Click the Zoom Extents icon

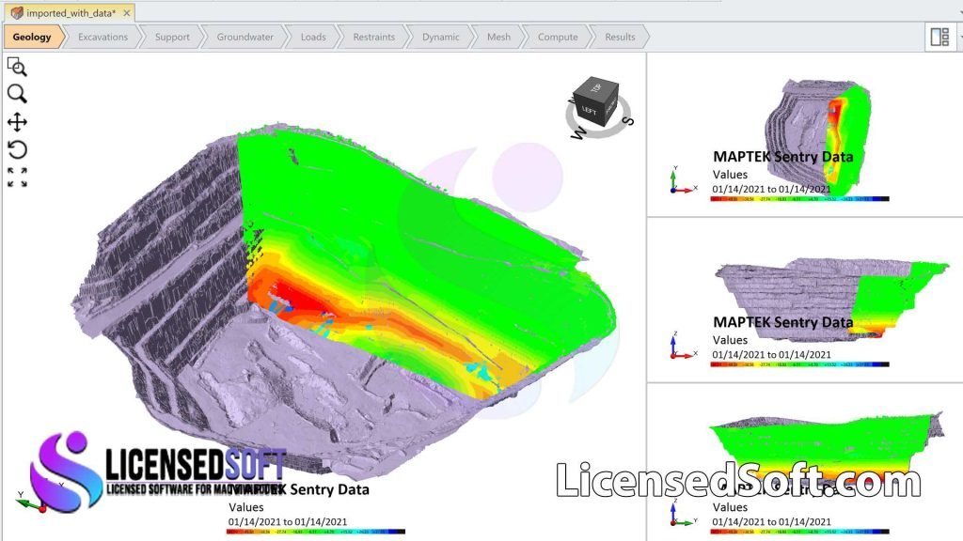(17, 178)
